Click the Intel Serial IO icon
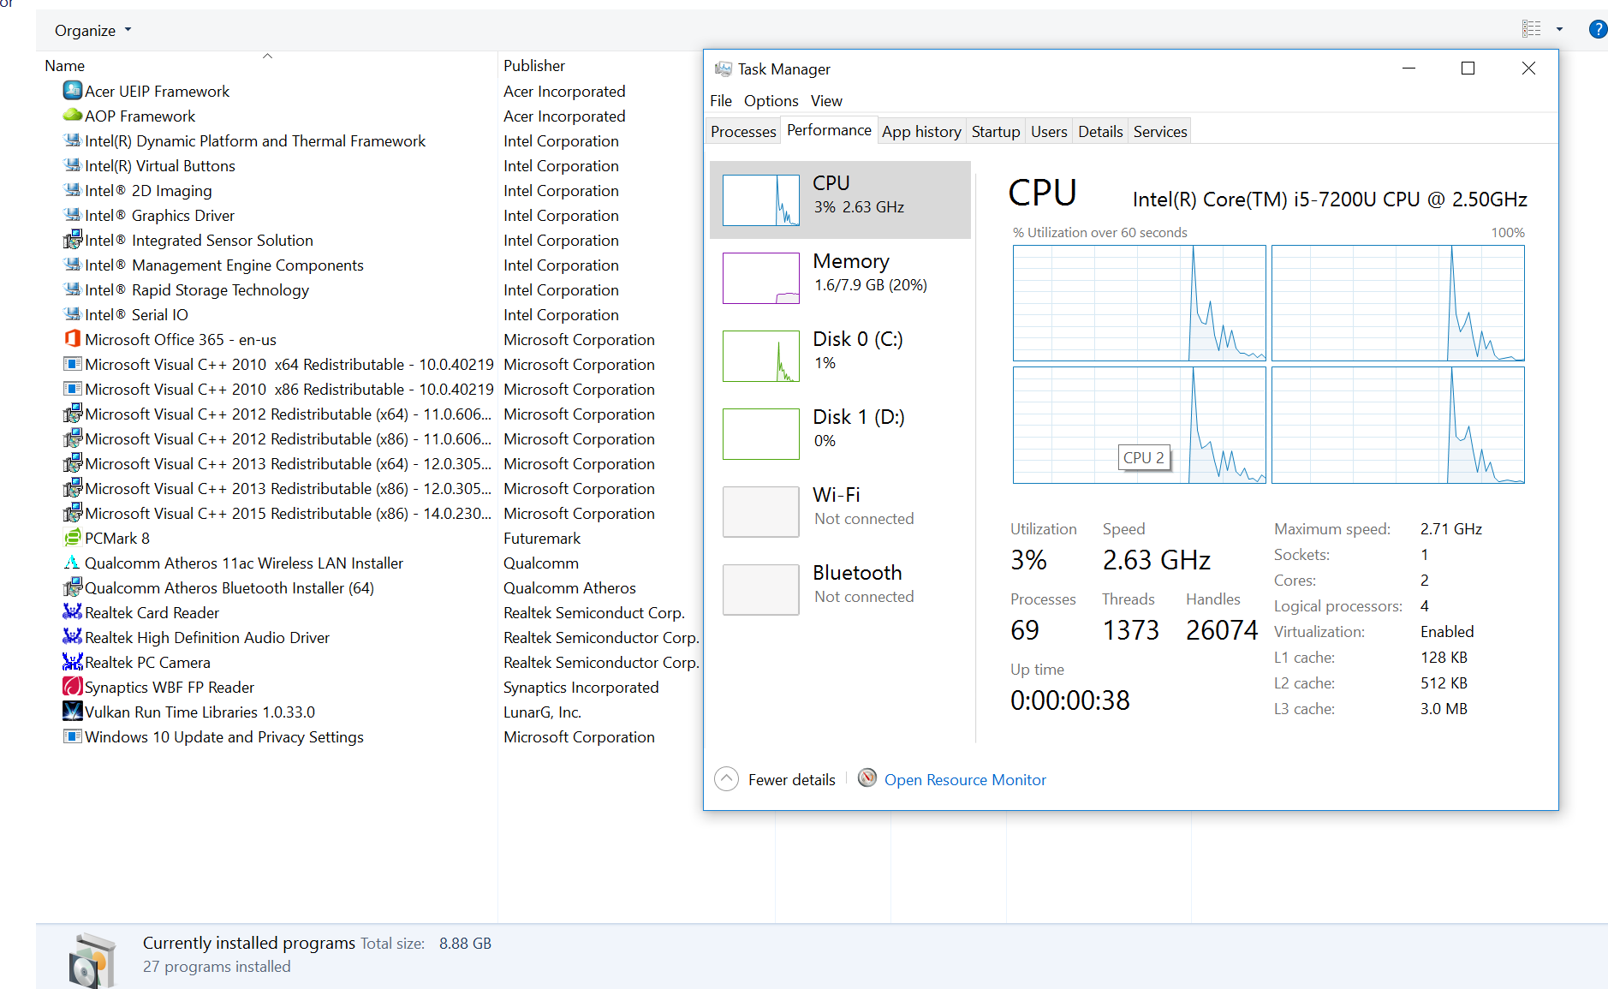 [x=73, y=314]
